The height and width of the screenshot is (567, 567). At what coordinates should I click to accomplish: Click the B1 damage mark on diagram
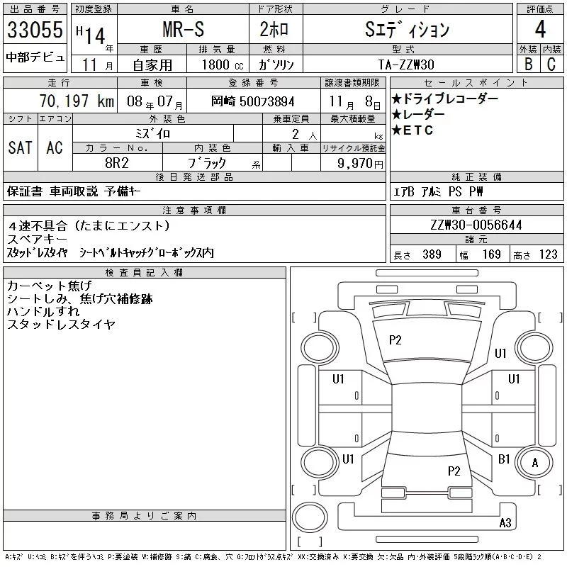(504, 459)
